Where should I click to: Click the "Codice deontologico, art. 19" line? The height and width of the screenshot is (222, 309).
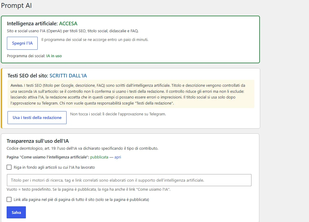(83, 148)
